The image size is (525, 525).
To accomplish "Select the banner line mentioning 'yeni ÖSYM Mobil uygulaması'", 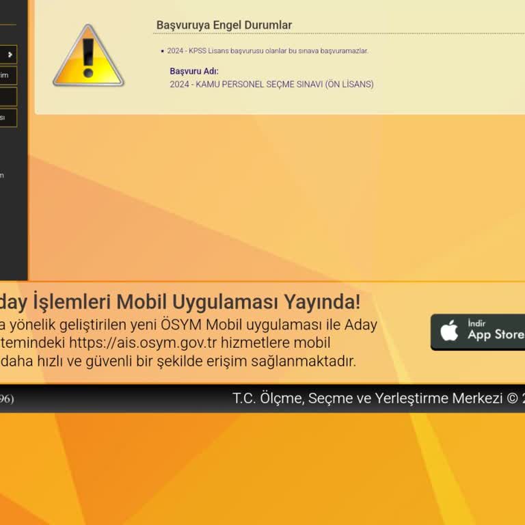I will (189, 325).
